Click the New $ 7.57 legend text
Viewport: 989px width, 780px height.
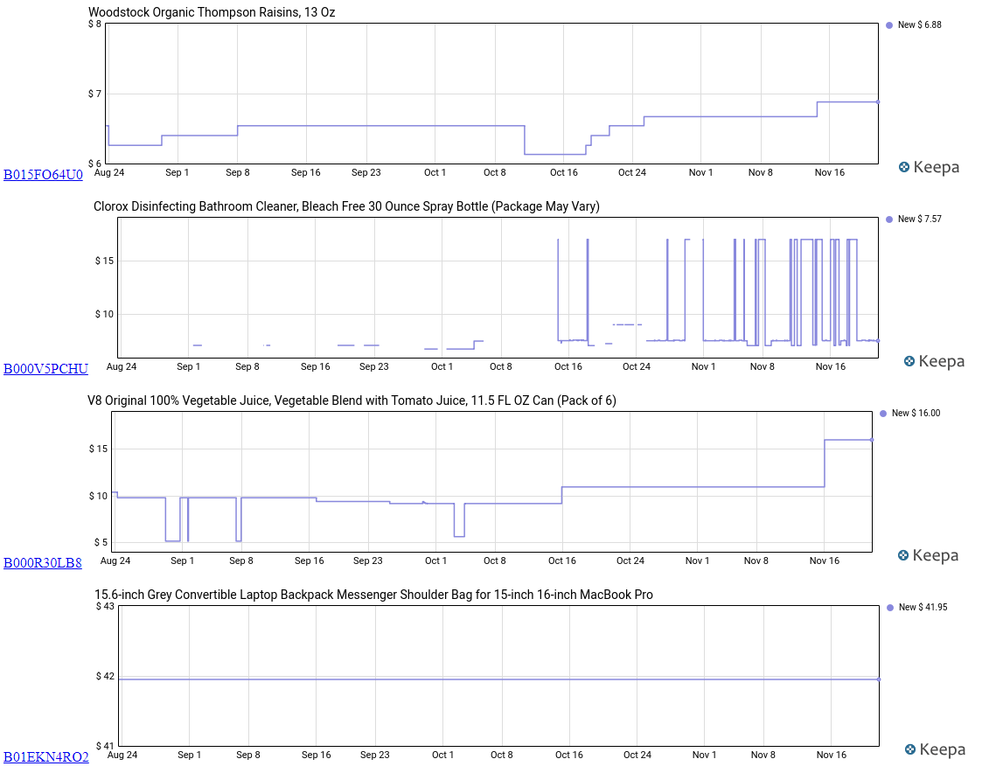click(920, 219)
